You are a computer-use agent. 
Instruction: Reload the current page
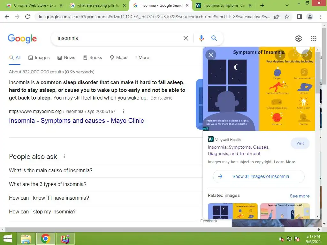[27, 17]
